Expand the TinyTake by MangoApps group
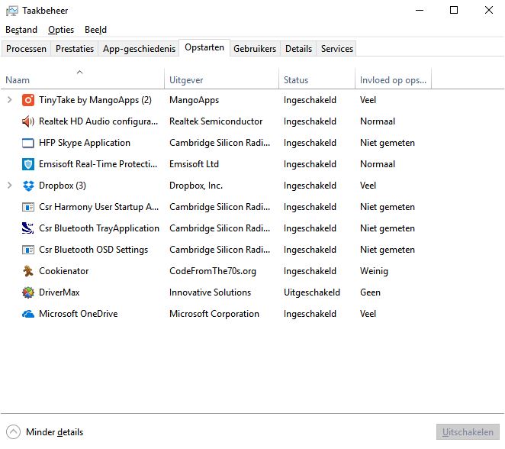505x449 pixels. [10, 100]
